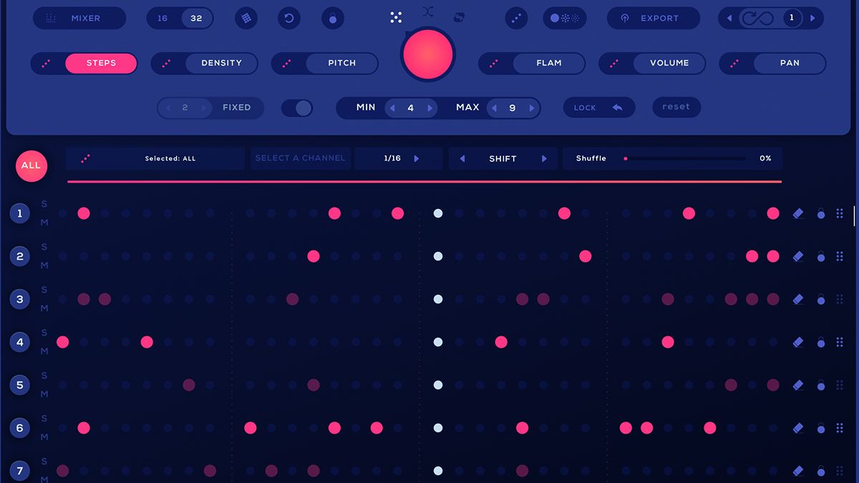Click the dice icon next to VOLUME
This screenshot has height=483, width=859.
click(614, 63)
